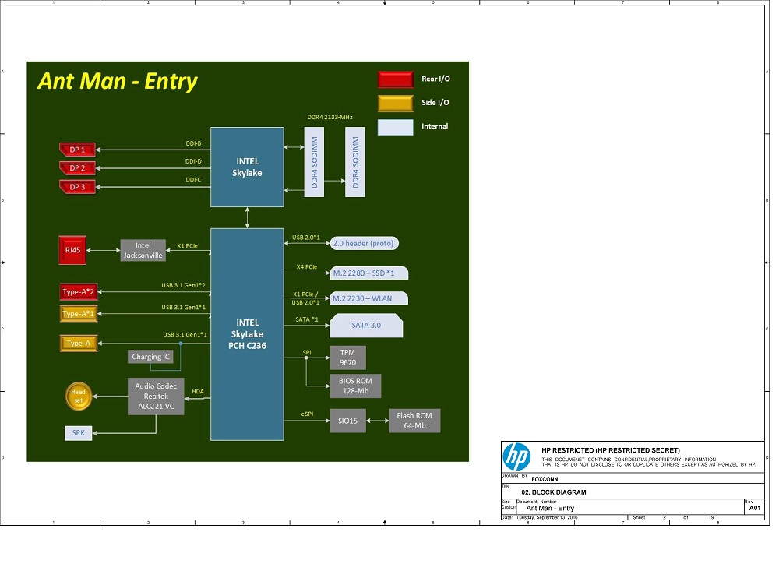Click the round Head set icon
779x571 pixels.
click(79, 396)
